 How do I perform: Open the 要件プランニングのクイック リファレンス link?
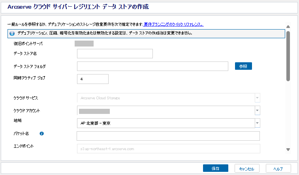173,24
